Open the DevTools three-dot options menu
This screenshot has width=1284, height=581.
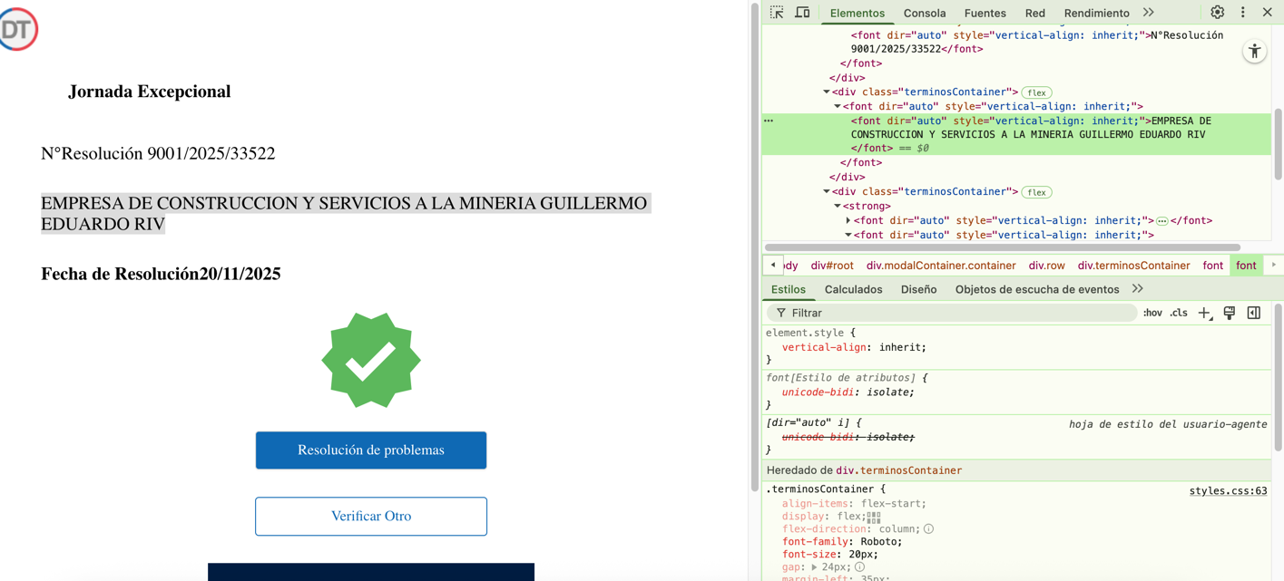[x=1242, y=13]
